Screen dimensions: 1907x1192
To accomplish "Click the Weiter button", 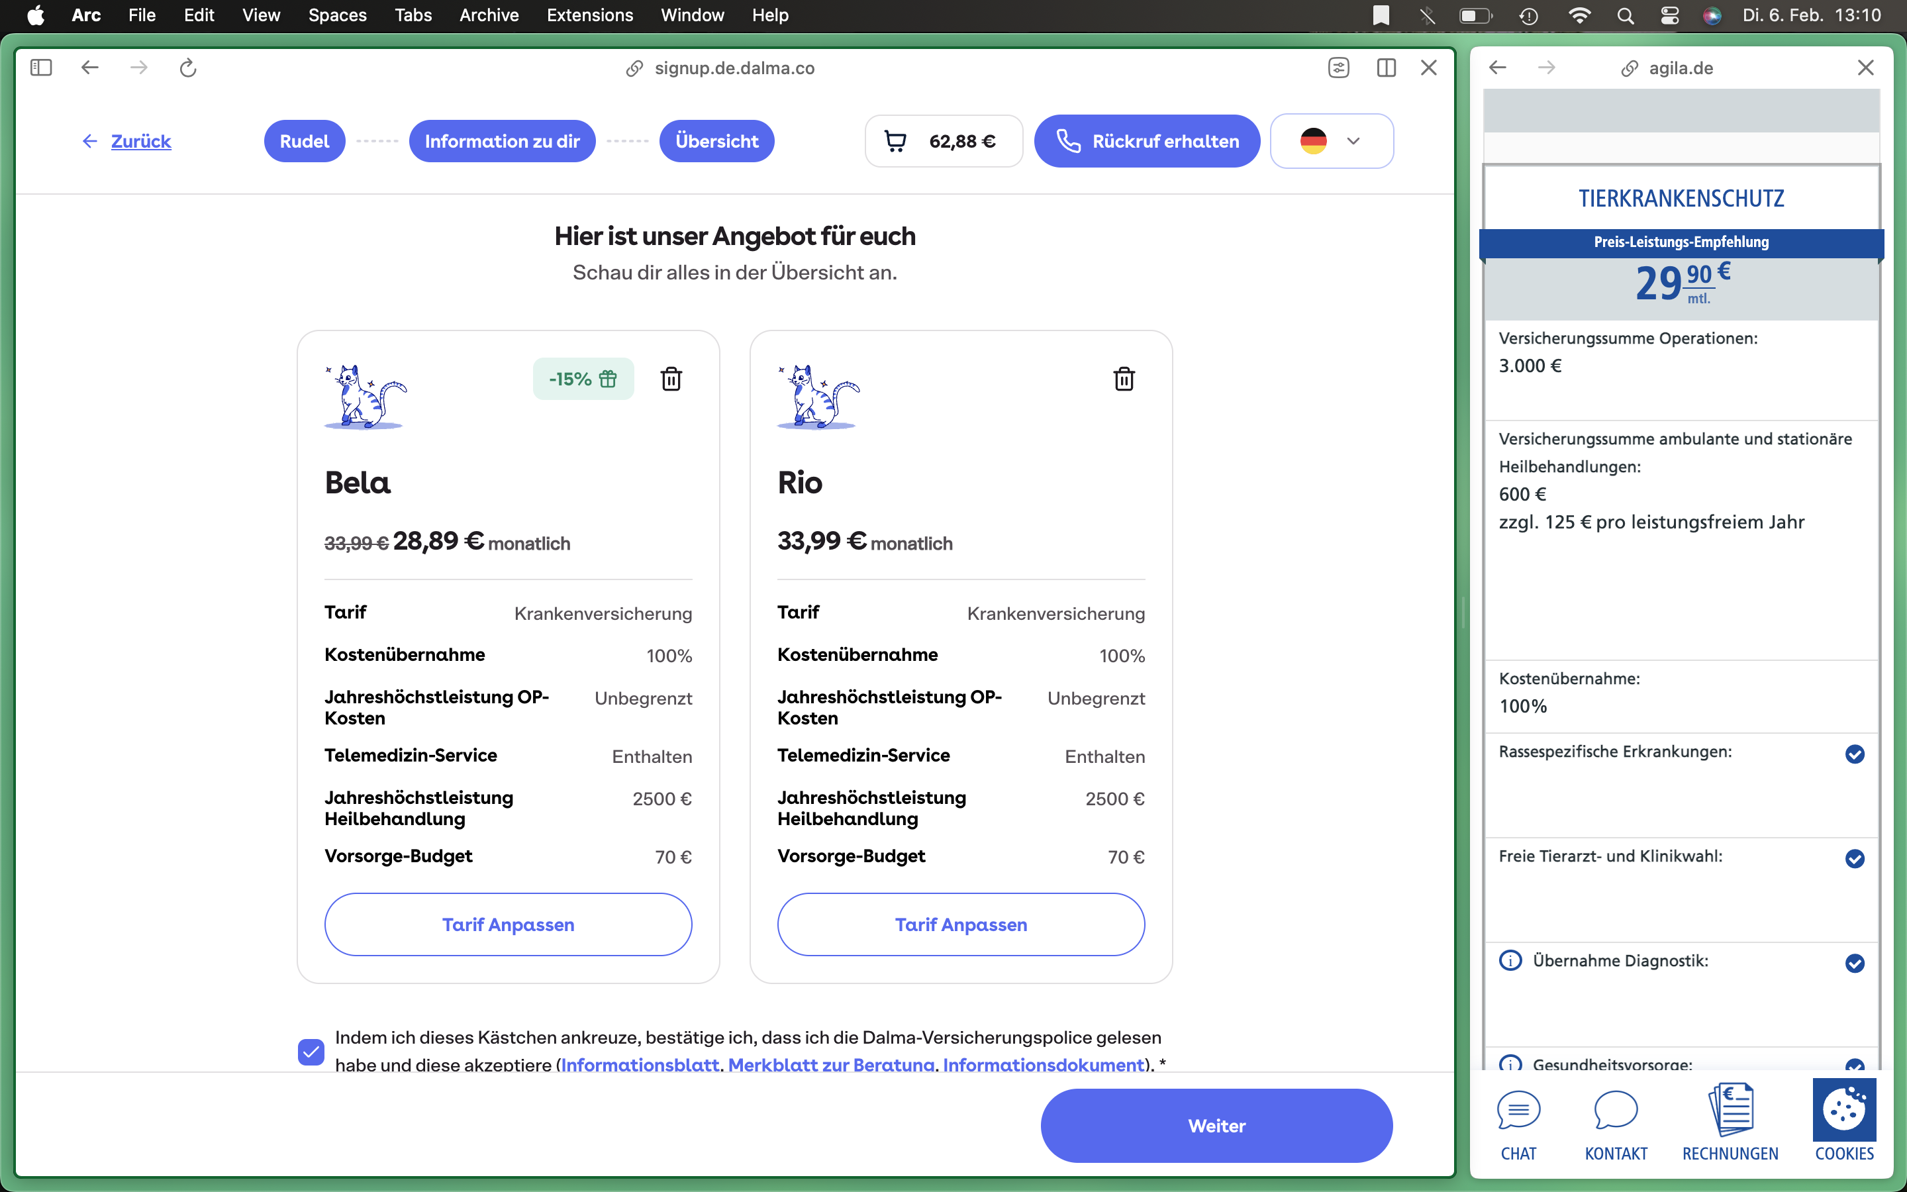I will tap(1216, 1125).
